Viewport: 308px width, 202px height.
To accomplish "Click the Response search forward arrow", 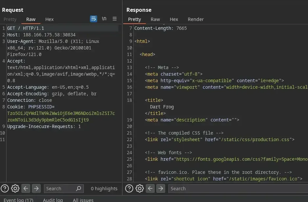I will click(161, 189).
